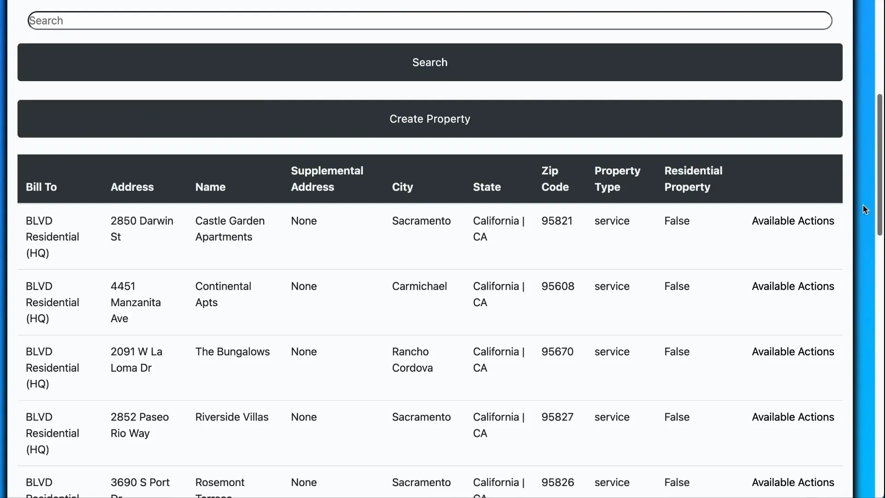
Task: Open Available Actions for The Bungalows
Action: coord(793,351)
